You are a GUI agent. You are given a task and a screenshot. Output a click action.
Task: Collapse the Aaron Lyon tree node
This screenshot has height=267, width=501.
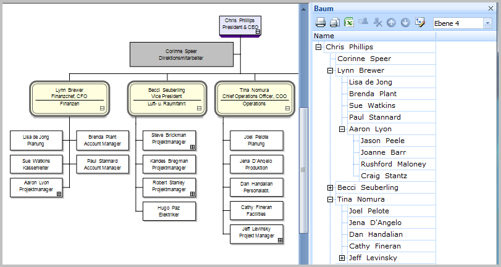tap(342, 129)
